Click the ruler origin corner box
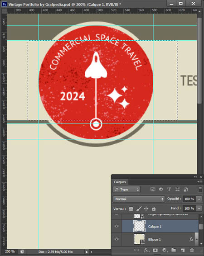Viewport: 204px width, 256px height. click(x=4, y=11)
